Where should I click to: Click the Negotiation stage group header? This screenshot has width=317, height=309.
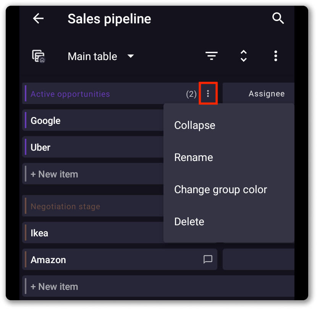click(65, 207)
